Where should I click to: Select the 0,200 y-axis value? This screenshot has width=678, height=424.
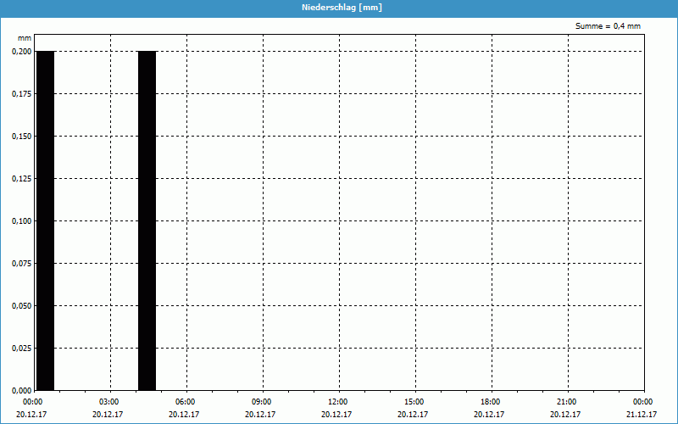22,52
